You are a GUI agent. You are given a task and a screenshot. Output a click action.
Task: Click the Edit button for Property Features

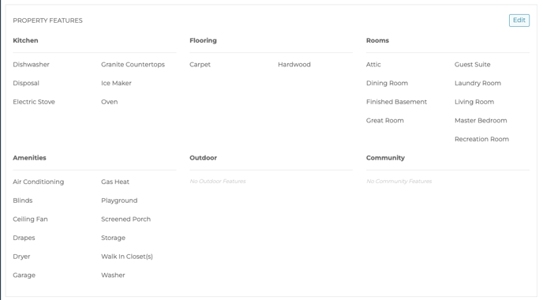pos(519,20)
